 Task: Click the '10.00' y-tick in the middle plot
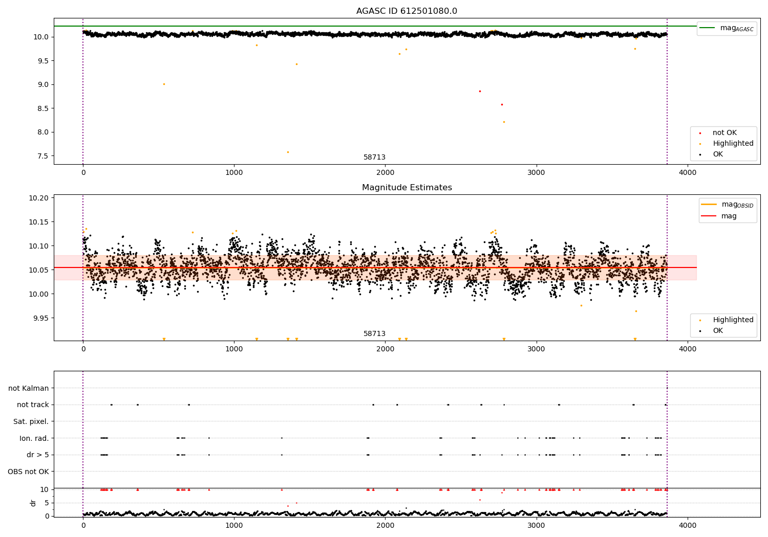[x=39, y=295]
